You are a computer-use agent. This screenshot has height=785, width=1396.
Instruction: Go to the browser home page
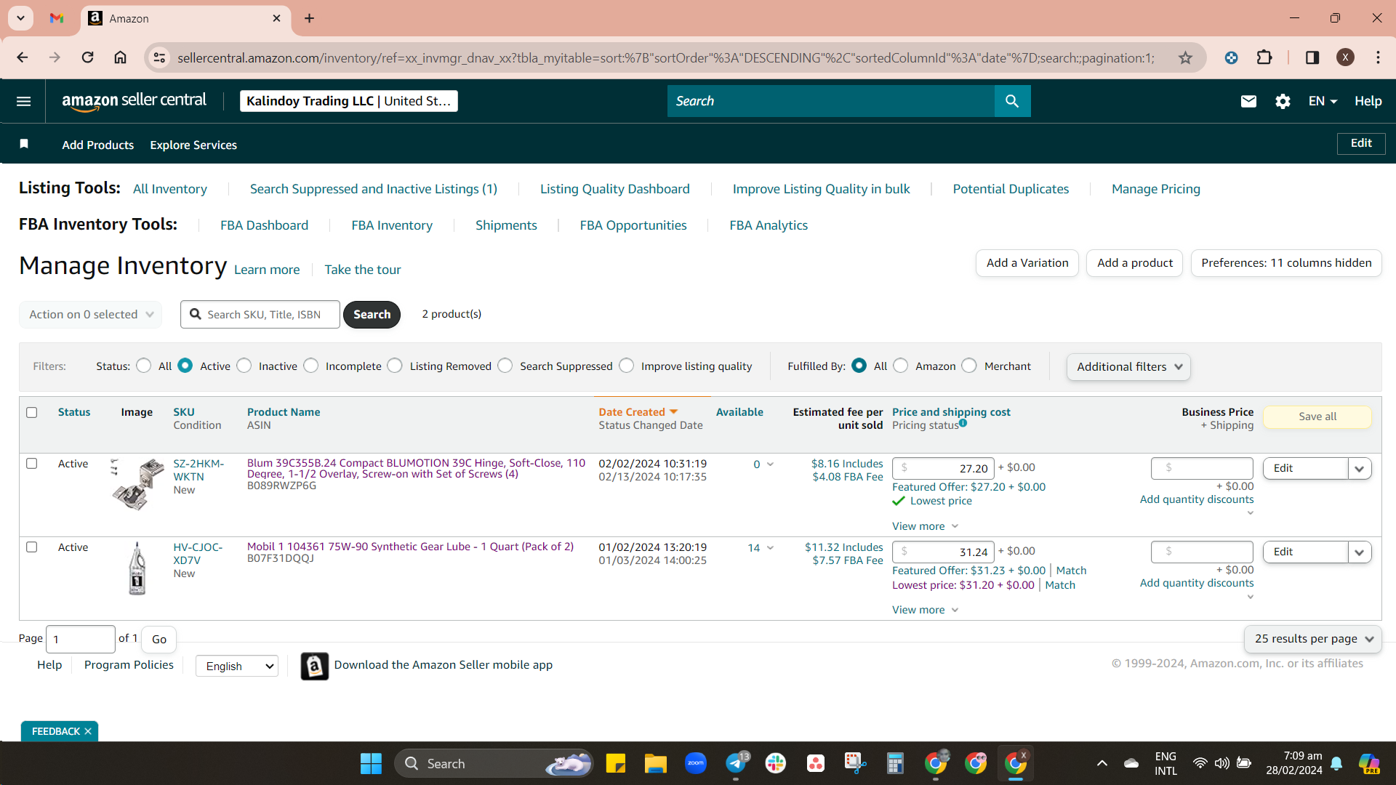click(121, 57)
